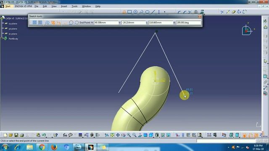Click the End Point H value field

click(106, 22)
